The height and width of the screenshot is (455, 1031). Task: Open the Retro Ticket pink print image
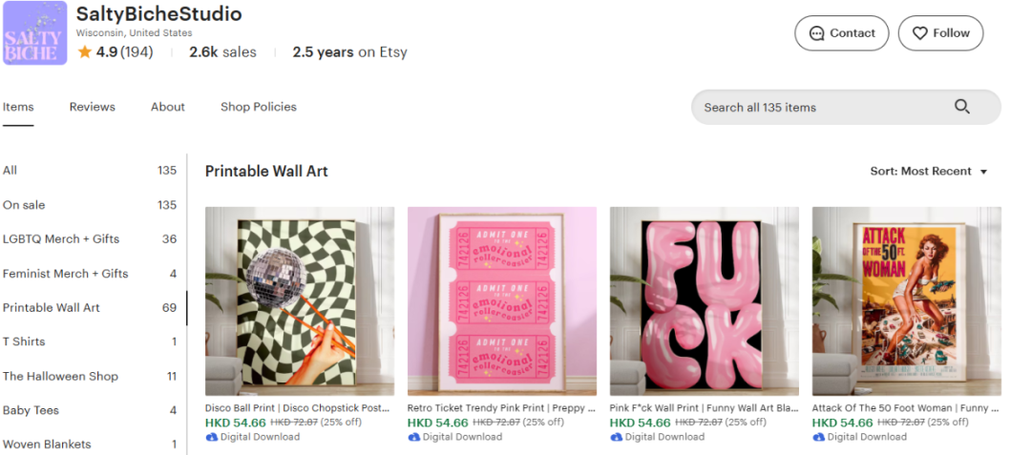502,300
